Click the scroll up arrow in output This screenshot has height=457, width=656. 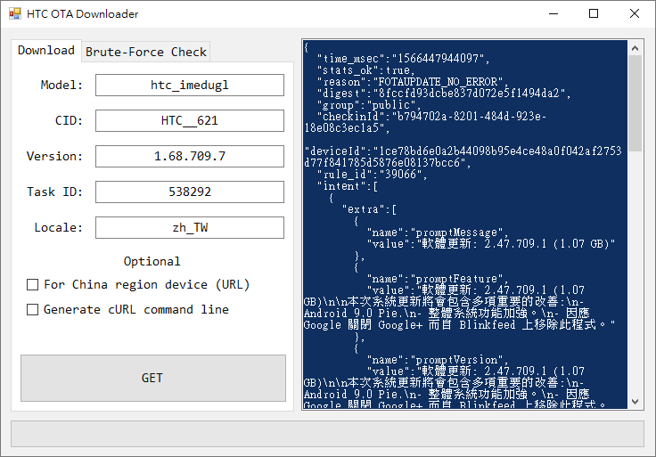[635, 48]
